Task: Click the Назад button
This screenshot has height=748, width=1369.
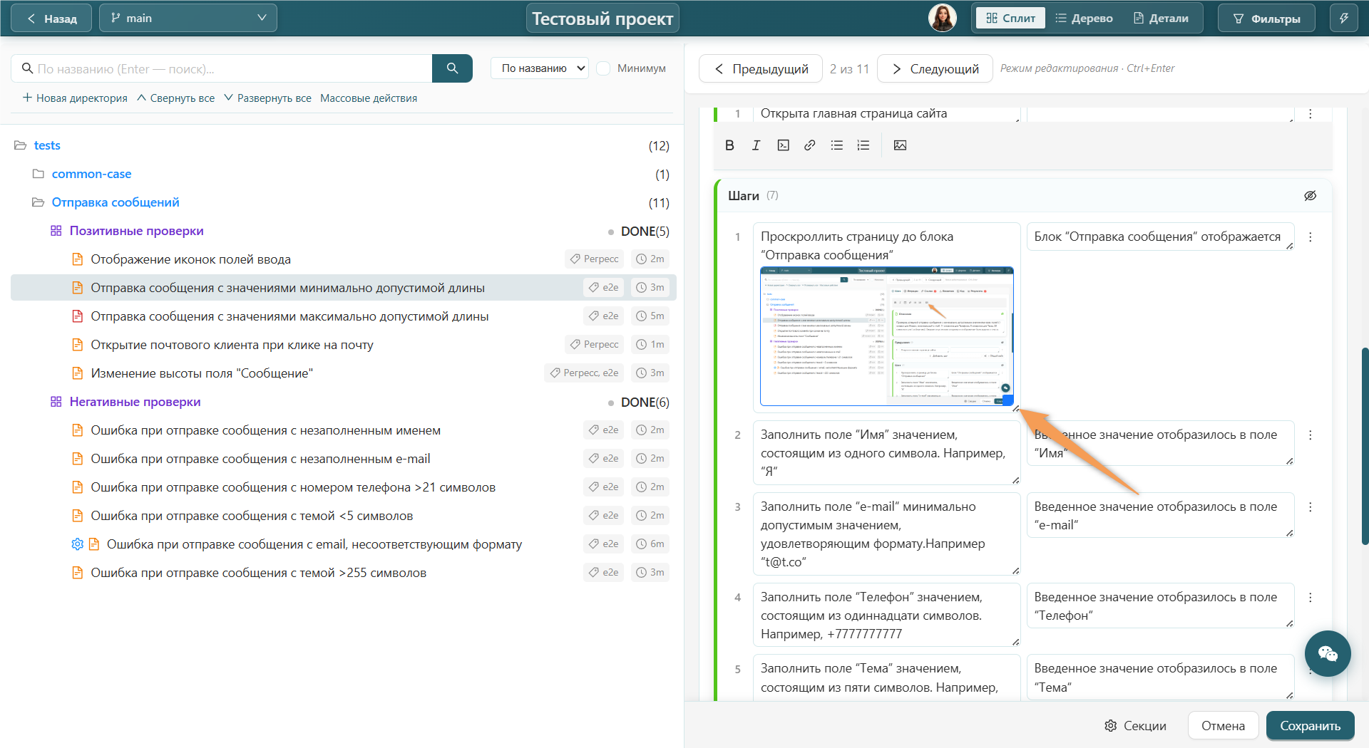Action: (51, 19)
